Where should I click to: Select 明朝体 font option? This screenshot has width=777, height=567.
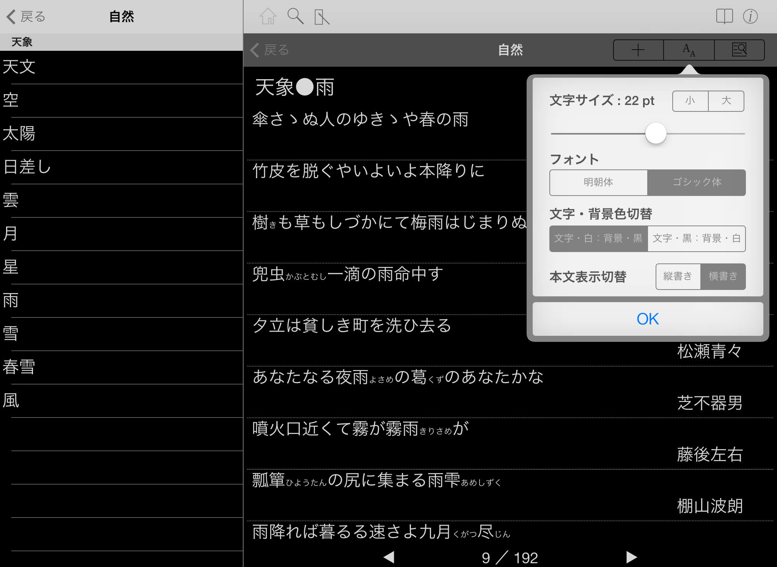[x=598, y=182]
